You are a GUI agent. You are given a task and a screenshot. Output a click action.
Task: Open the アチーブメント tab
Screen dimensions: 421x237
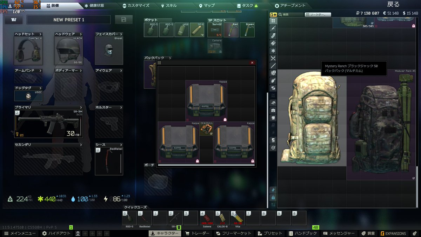[290, 6]
